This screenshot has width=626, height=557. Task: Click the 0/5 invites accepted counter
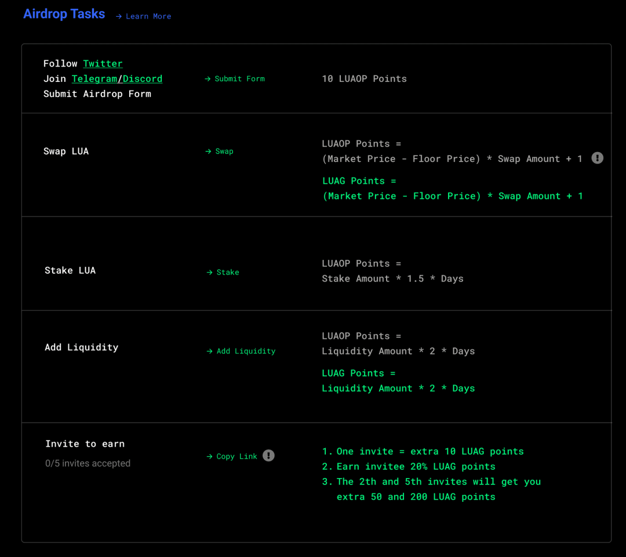(88, 464)
